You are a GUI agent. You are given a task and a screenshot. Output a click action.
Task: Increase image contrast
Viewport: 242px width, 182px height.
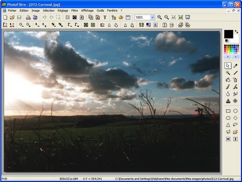tap(44, 25)
